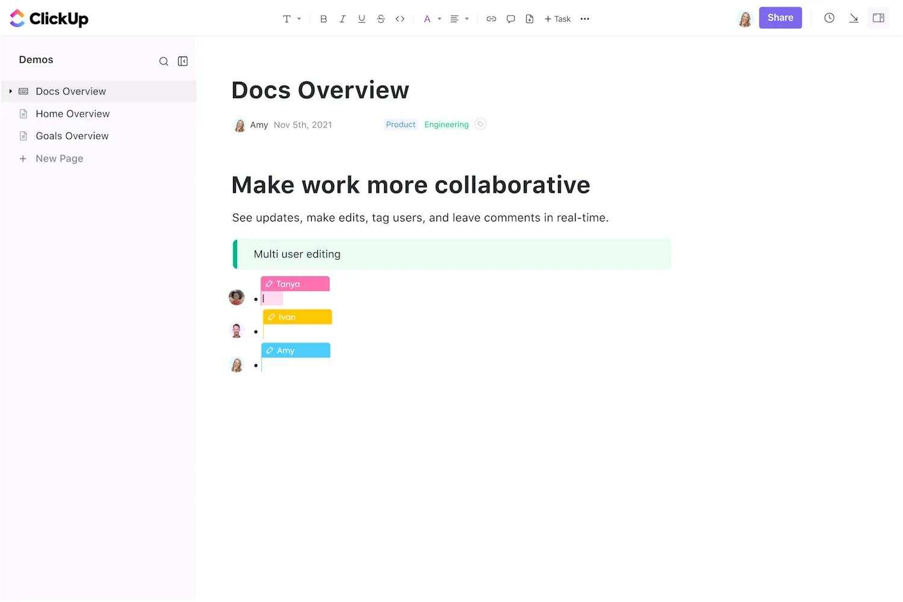Expand the text color dropdown arrow

point(439,19)
